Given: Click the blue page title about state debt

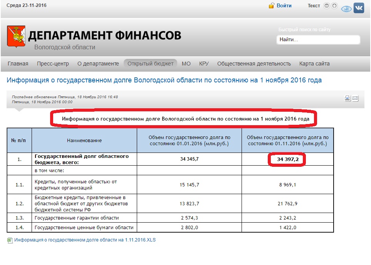Looking at the screenshot, I should point(164,81).
